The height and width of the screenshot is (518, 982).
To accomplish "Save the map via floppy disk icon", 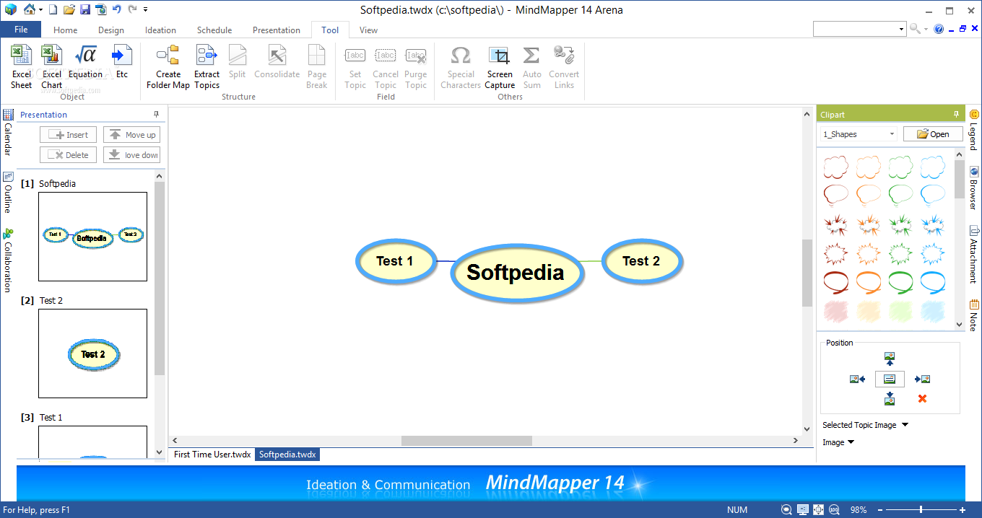I will click(x=85, y=9).
